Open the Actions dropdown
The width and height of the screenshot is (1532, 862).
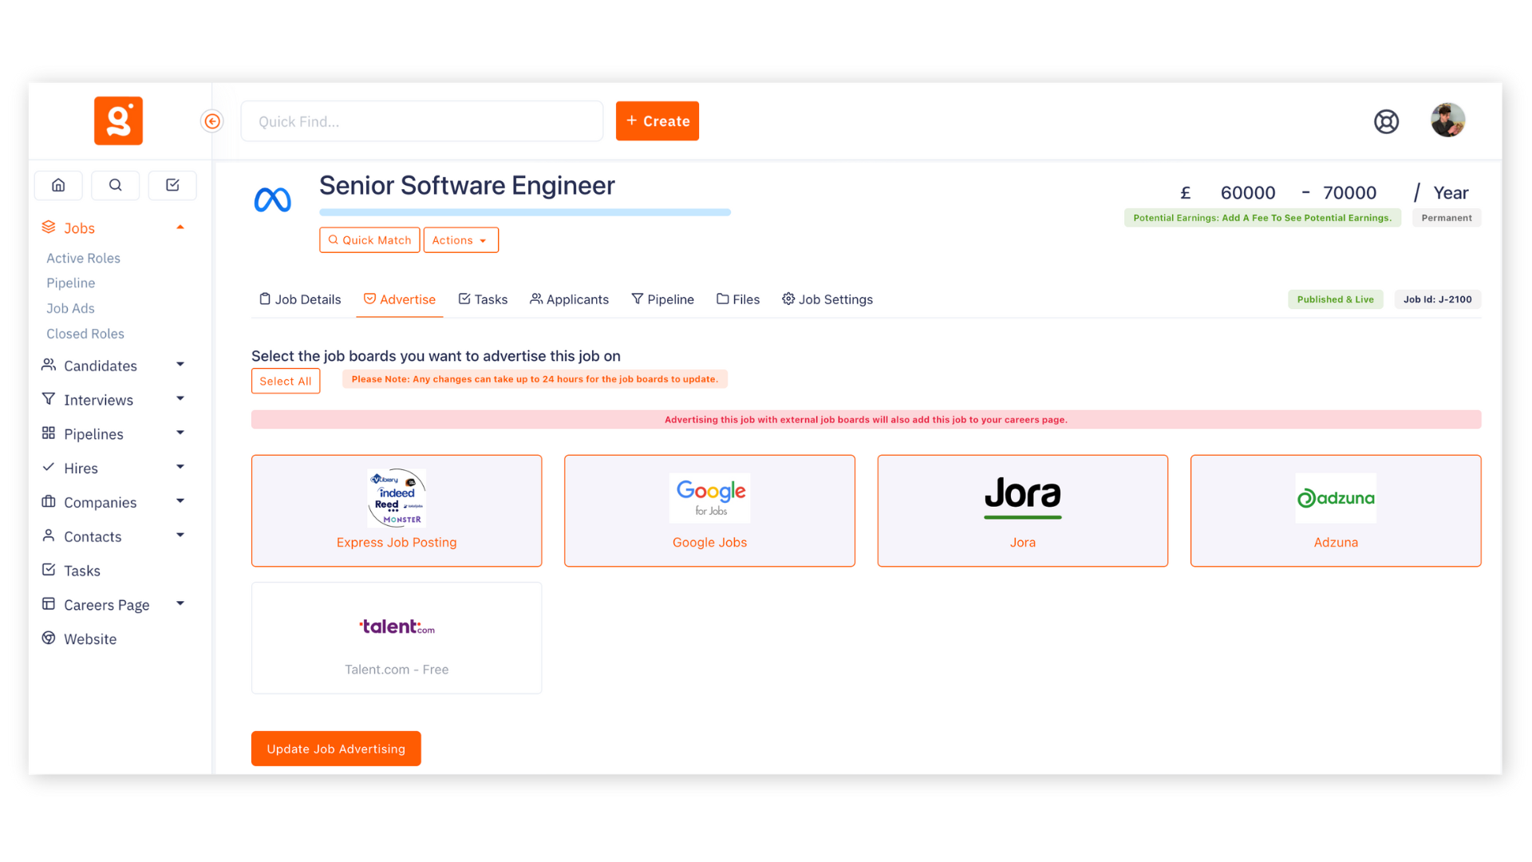[x=460, y=240]
